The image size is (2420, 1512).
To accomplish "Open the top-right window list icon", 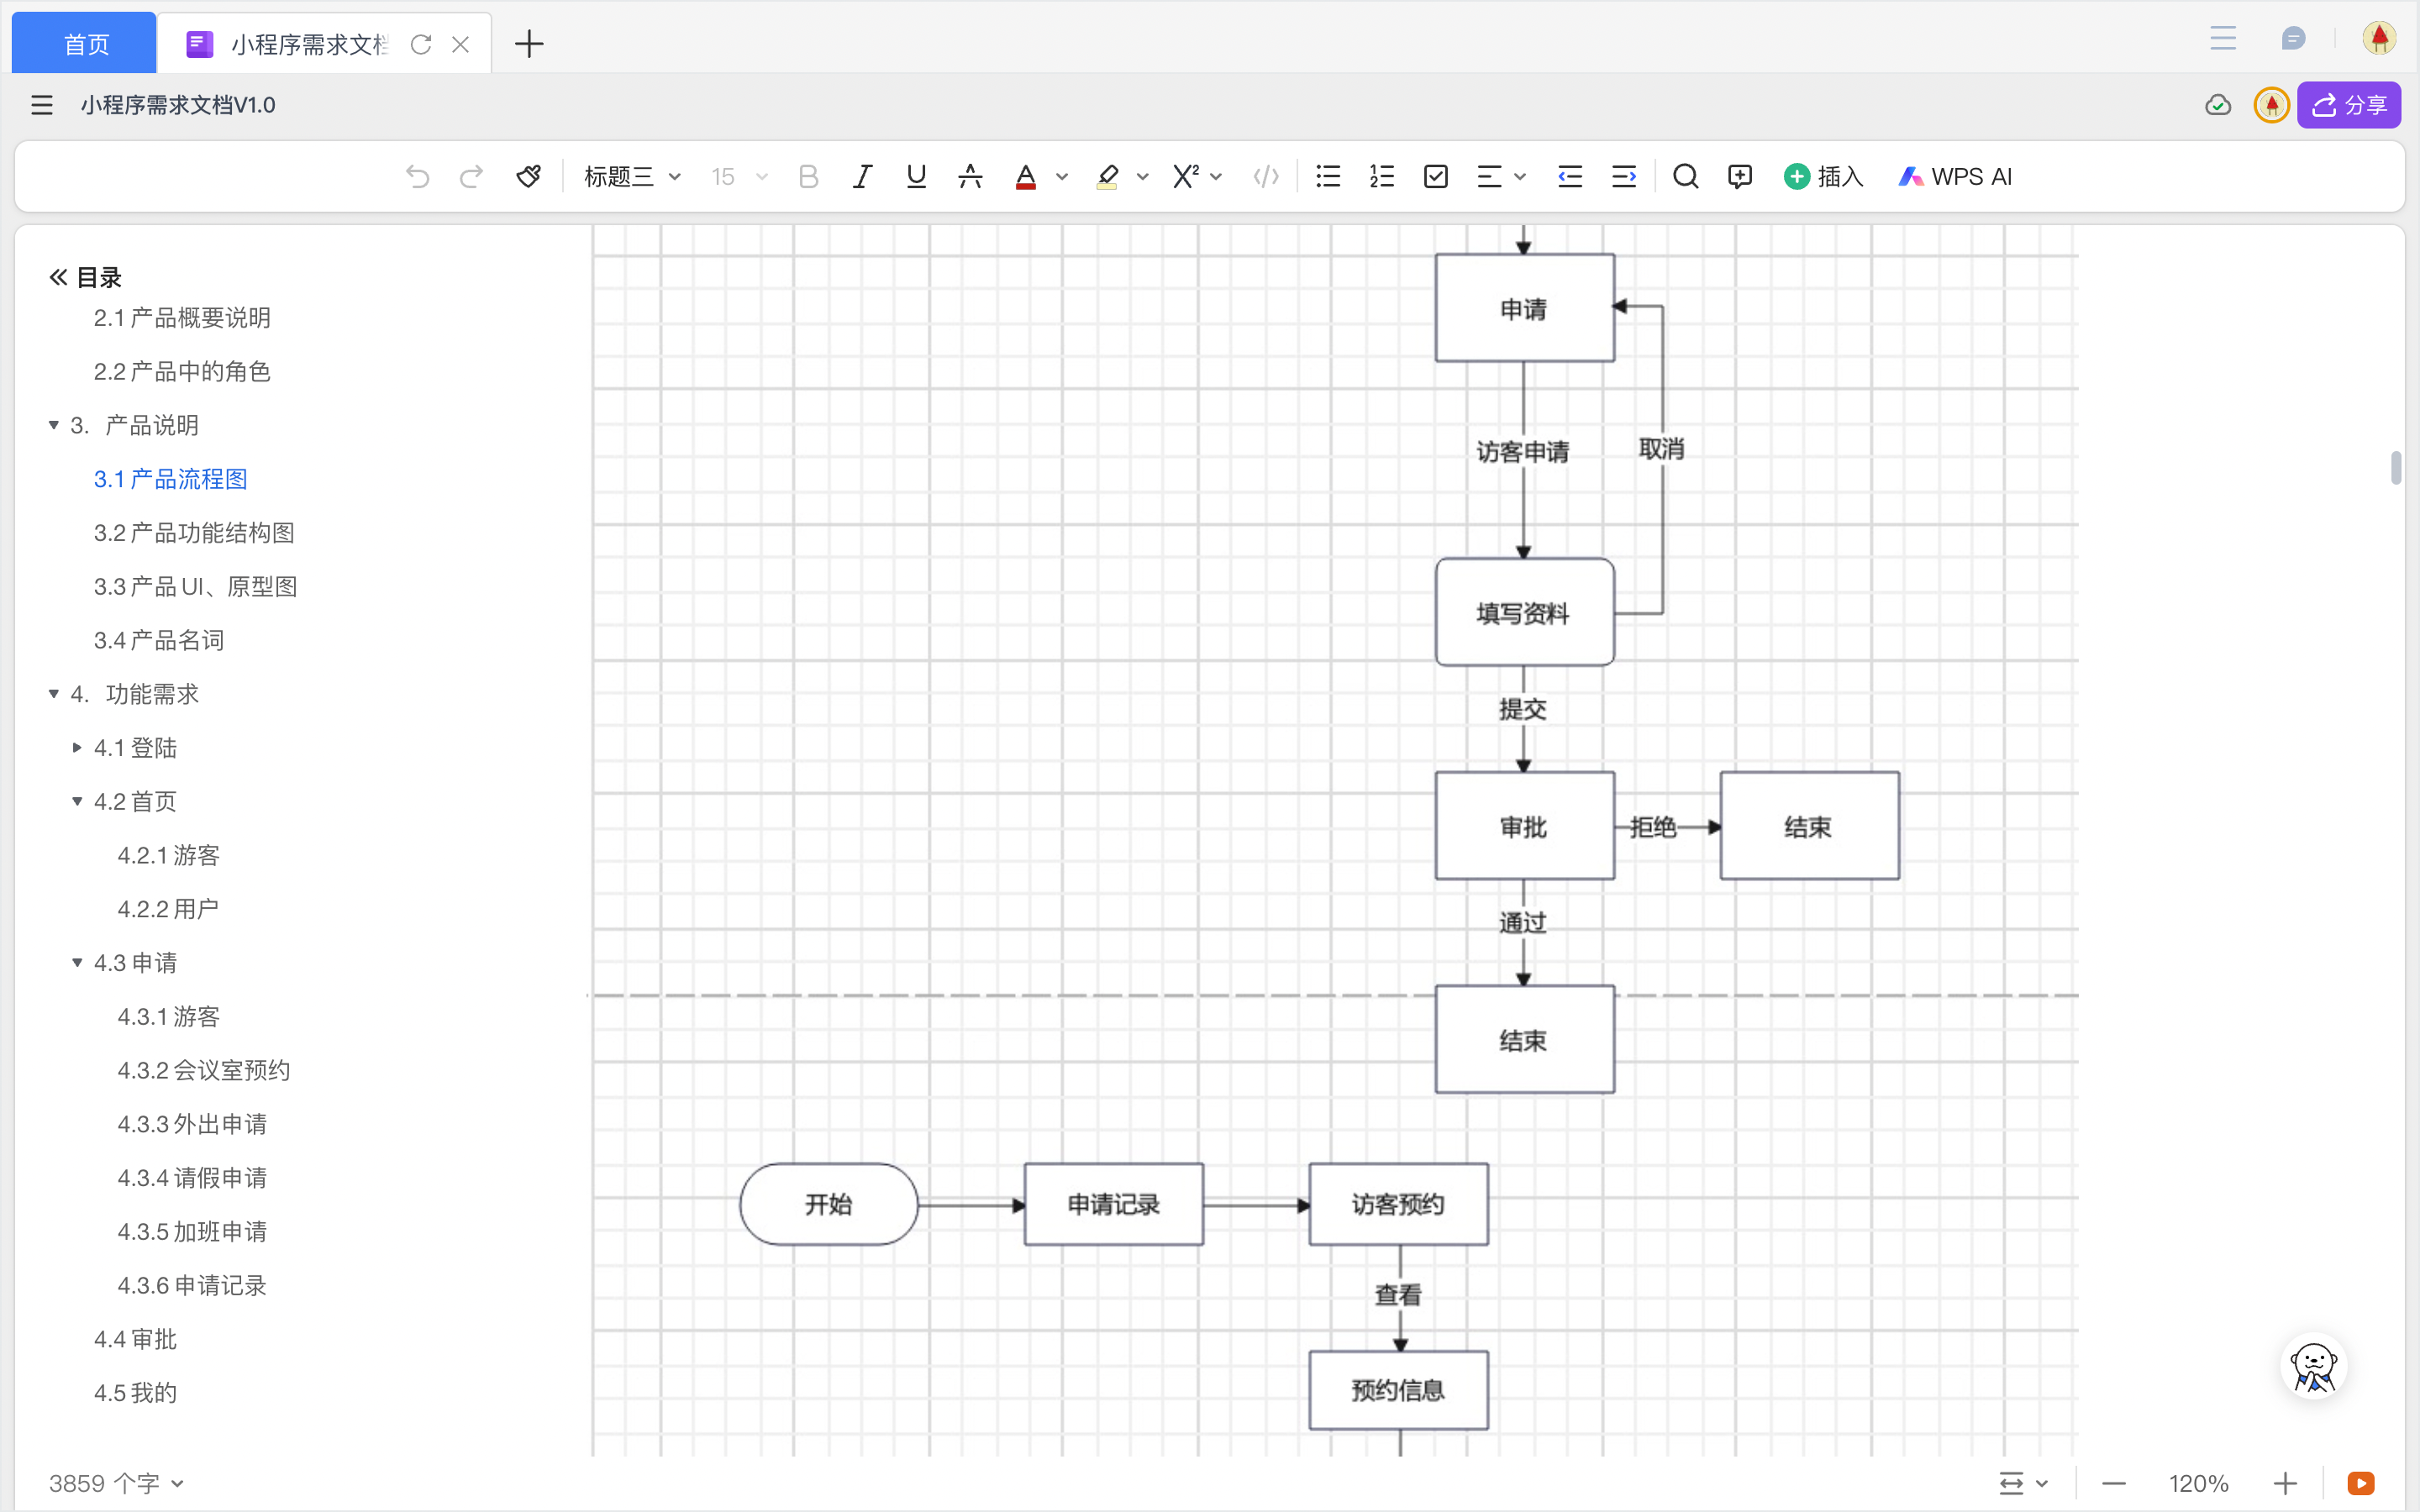I will pos(2223,38).
